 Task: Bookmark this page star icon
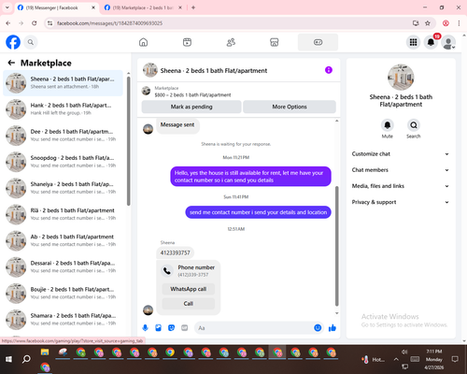(x=428, y=23)
